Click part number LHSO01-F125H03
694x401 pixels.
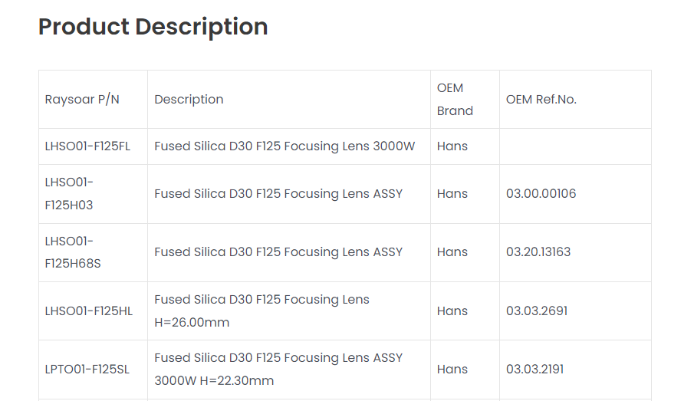click(69, 194)
